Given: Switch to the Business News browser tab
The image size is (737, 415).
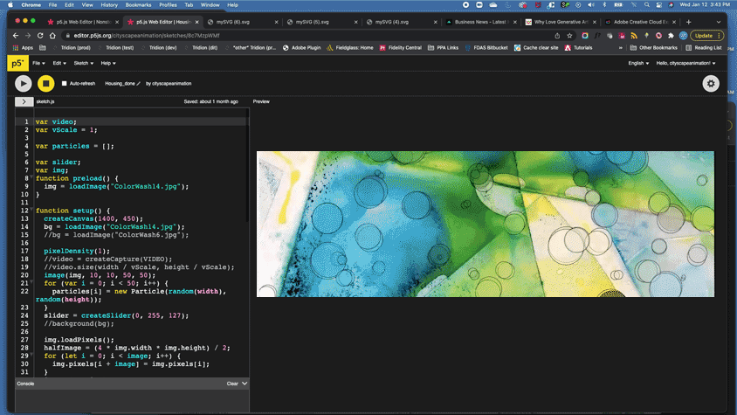Looking at the screenshot, I should click(482, 21).
